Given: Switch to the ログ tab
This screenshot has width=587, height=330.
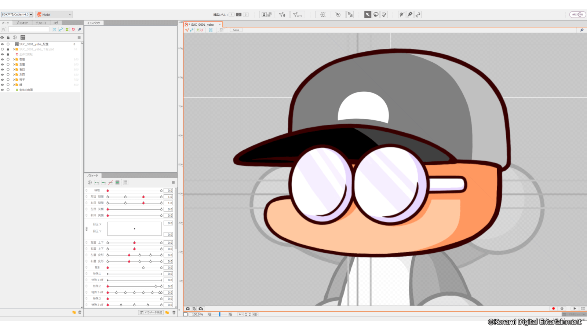Looking at the screenshot, I should (56, 23).
